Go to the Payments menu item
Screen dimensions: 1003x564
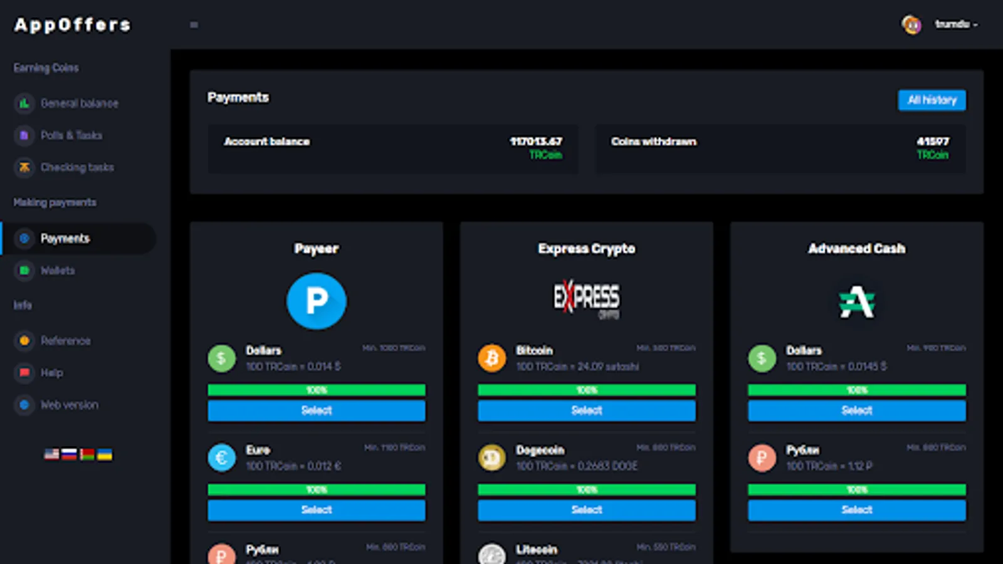[x=78, y=238]
